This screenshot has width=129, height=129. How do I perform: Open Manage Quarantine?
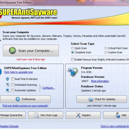13,115
